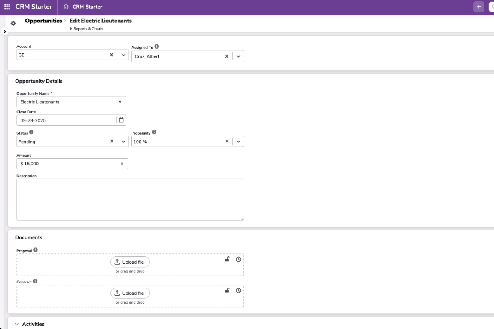Open the Status dropdown arrow
The height and width of the screenshot is (329, 494).
pos(124,142)
